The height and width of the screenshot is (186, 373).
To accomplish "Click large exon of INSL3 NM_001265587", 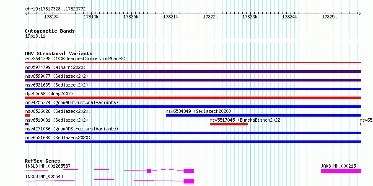I will pos(189,171).
